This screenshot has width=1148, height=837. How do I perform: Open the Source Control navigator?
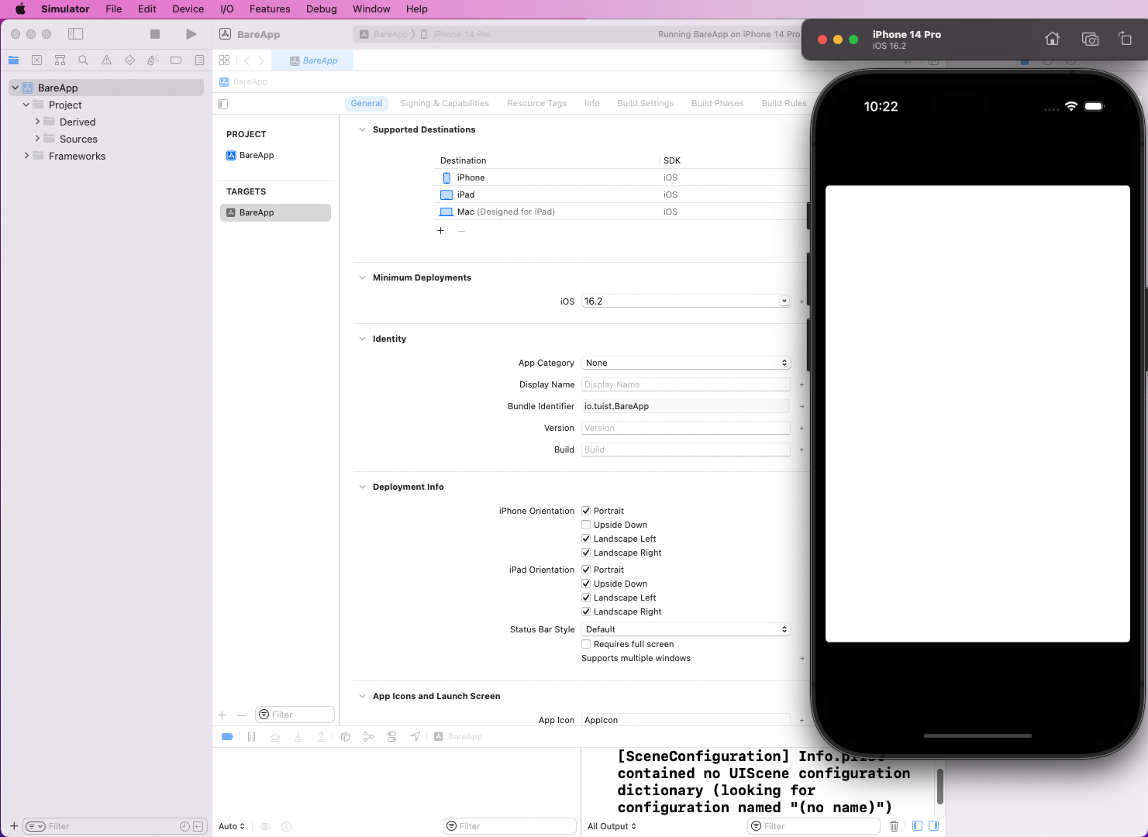(x=36, y=60)
